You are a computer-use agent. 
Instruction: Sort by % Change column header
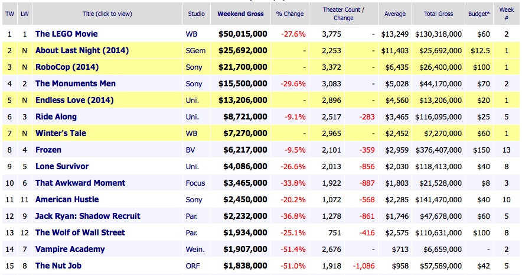pyautogui.click(x=291, y=14)
